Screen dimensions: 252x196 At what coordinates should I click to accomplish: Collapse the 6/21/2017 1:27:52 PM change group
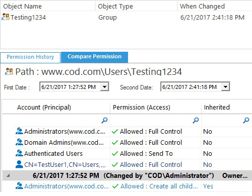(8, 175)
